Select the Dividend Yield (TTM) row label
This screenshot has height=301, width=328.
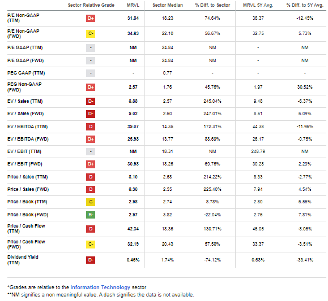coord(23,260)
